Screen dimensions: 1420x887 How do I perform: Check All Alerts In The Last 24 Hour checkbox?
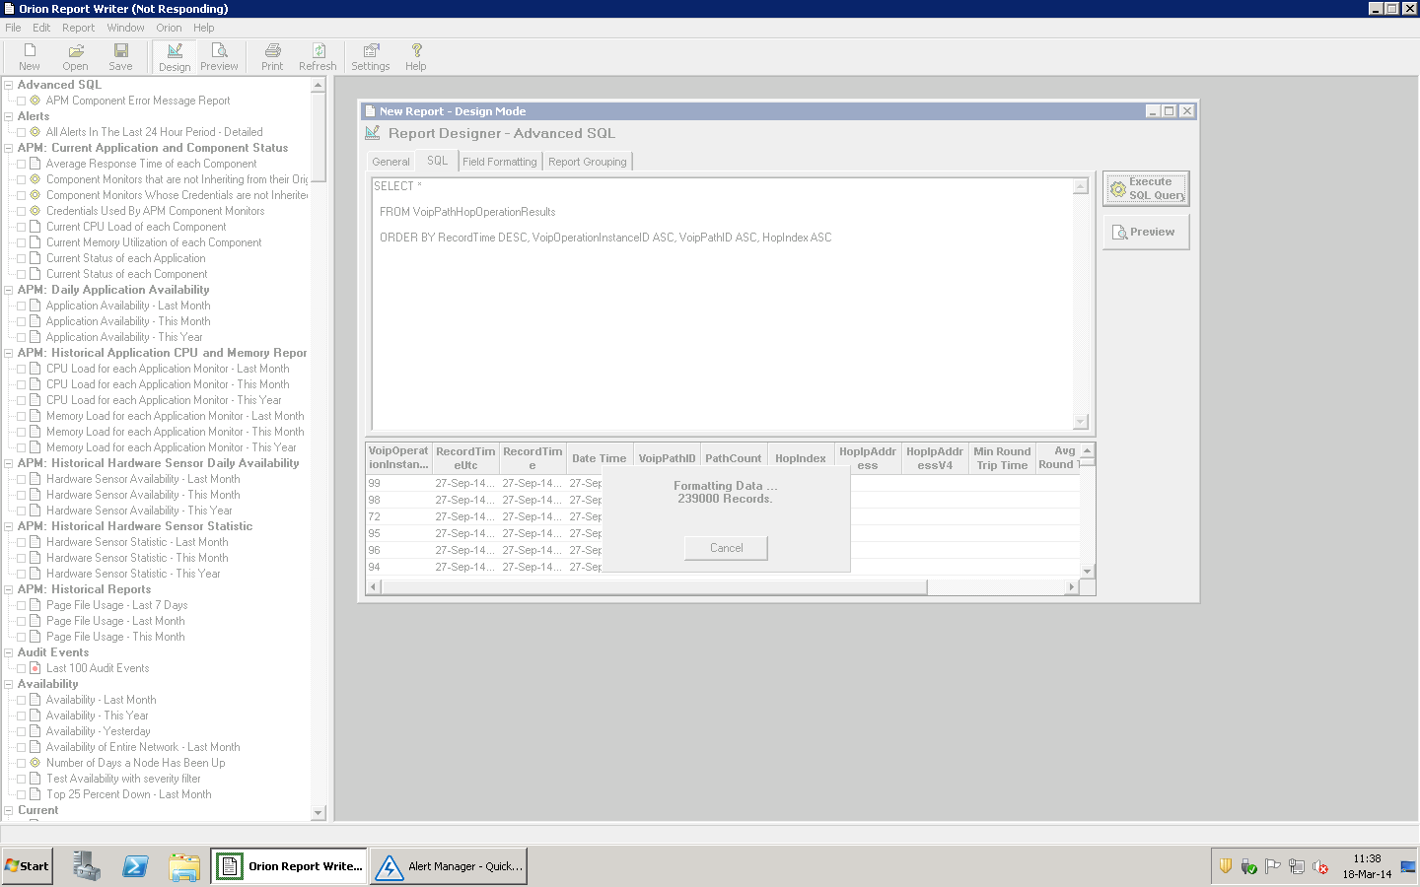(x=22, y=132)
